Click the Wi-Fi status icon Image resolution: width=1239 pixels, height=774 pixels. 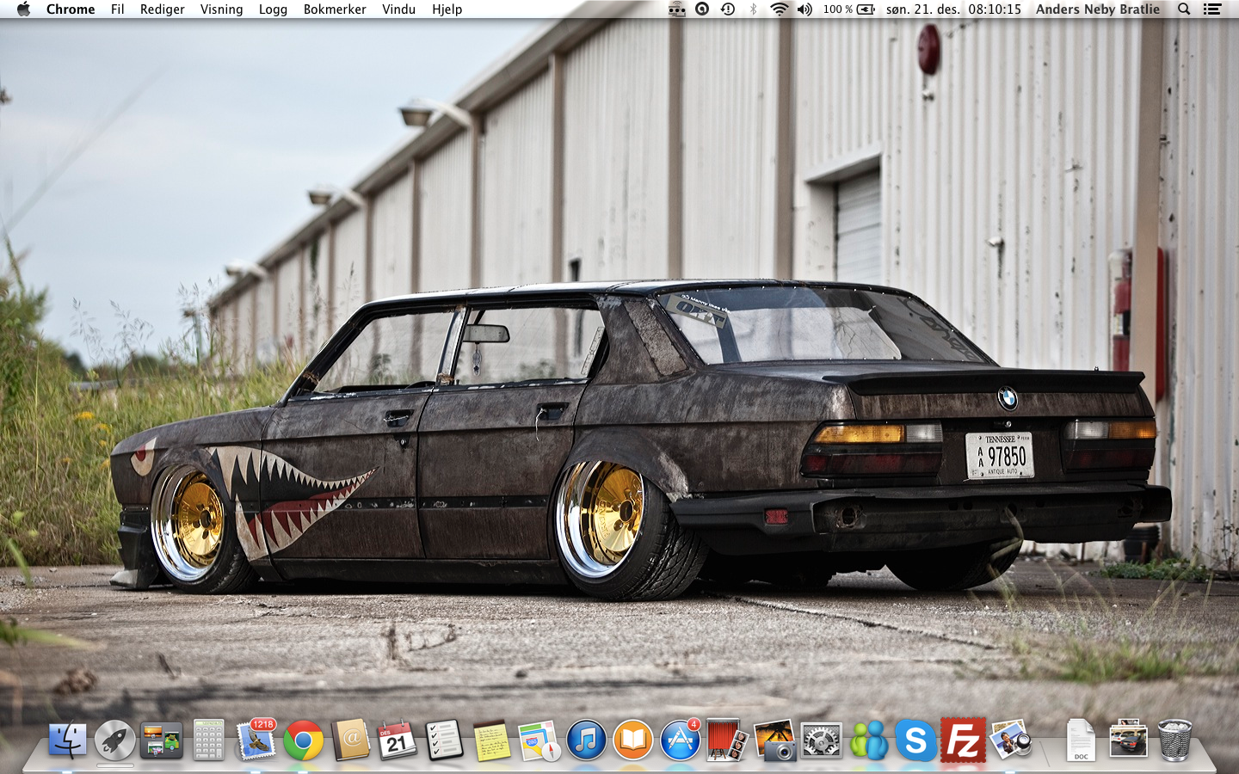pyautogui.click(x=779, y=9)
